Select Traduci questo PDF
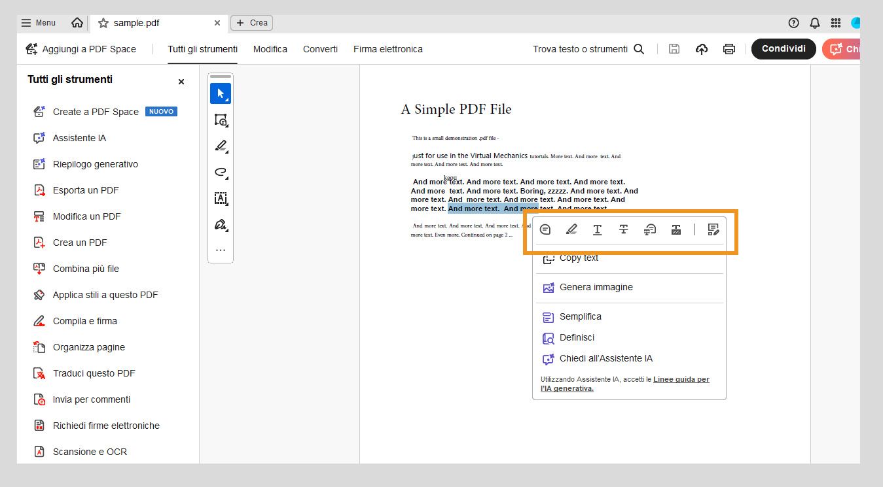Viewport: 883px width, 487px height. [84, 373]
